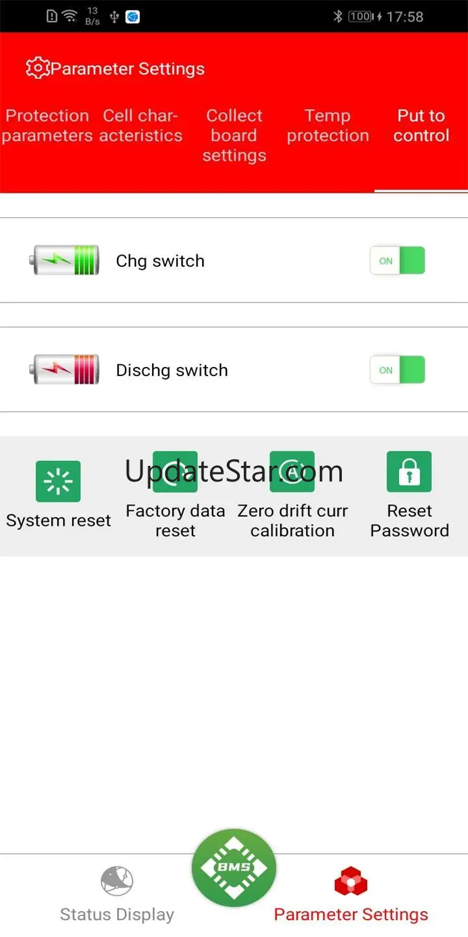
Task: Turn off the Dischg switch toggle
Action: (x=397, y=370)
